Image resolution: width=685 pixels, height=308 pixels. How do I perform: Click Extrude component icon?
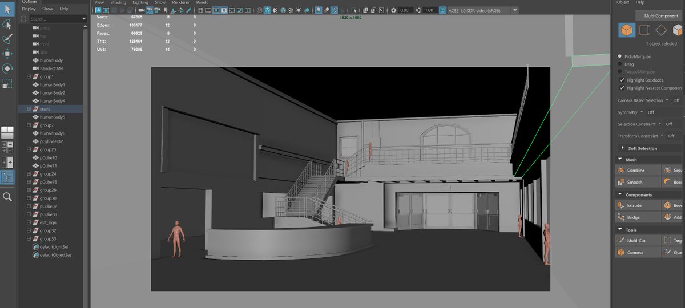(x=621, y=205)
